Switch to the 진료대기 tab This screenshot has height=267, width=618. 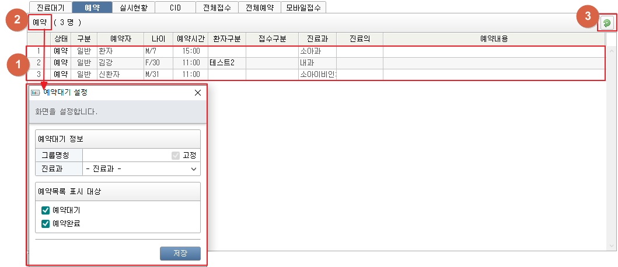tap(50, 8)
